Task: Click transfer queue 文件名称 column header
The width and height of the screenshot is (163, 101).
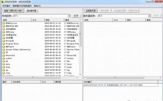Action: (x=26, y=82)
